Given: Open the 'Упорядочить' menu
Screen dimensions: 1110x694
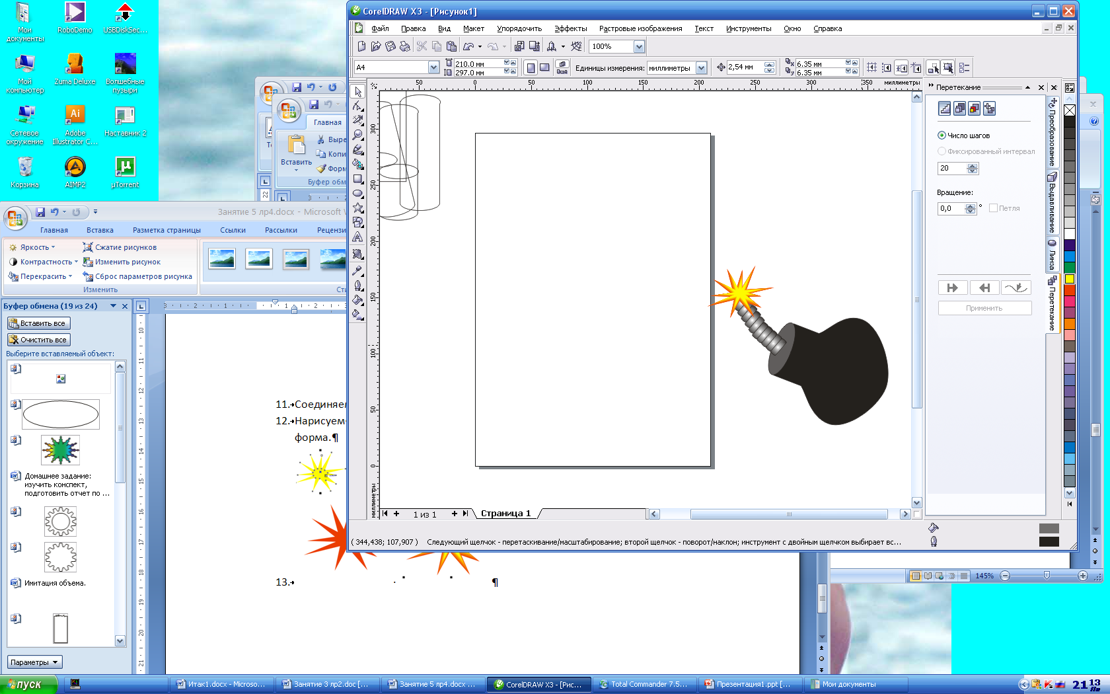Looking at the screenshot, I should point(519,28).
